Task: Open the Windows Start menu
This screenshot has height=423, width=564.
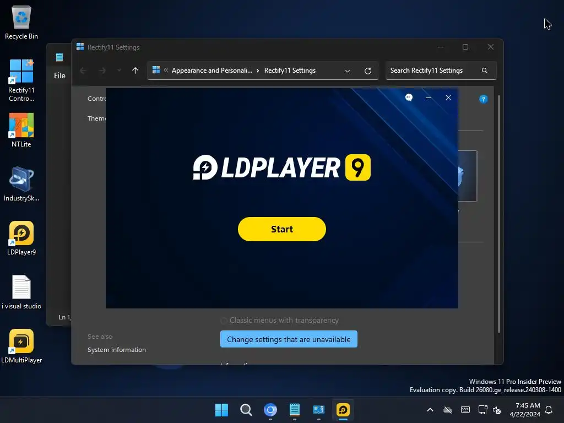Action: pyautogui.click(x=221, y=410)
